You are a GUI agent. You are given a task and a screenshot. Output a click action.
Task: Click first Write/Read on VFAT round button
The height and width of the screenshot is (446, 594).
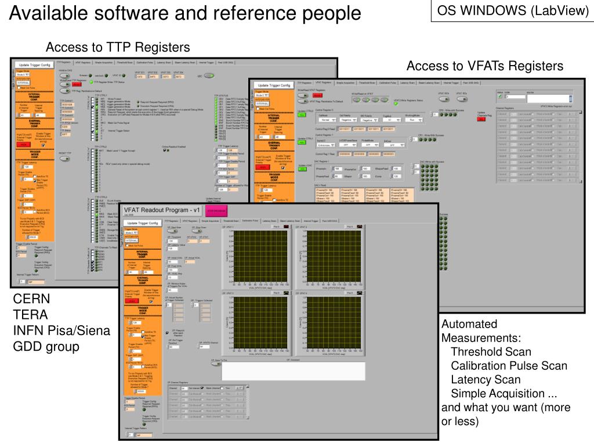point(357,100)
